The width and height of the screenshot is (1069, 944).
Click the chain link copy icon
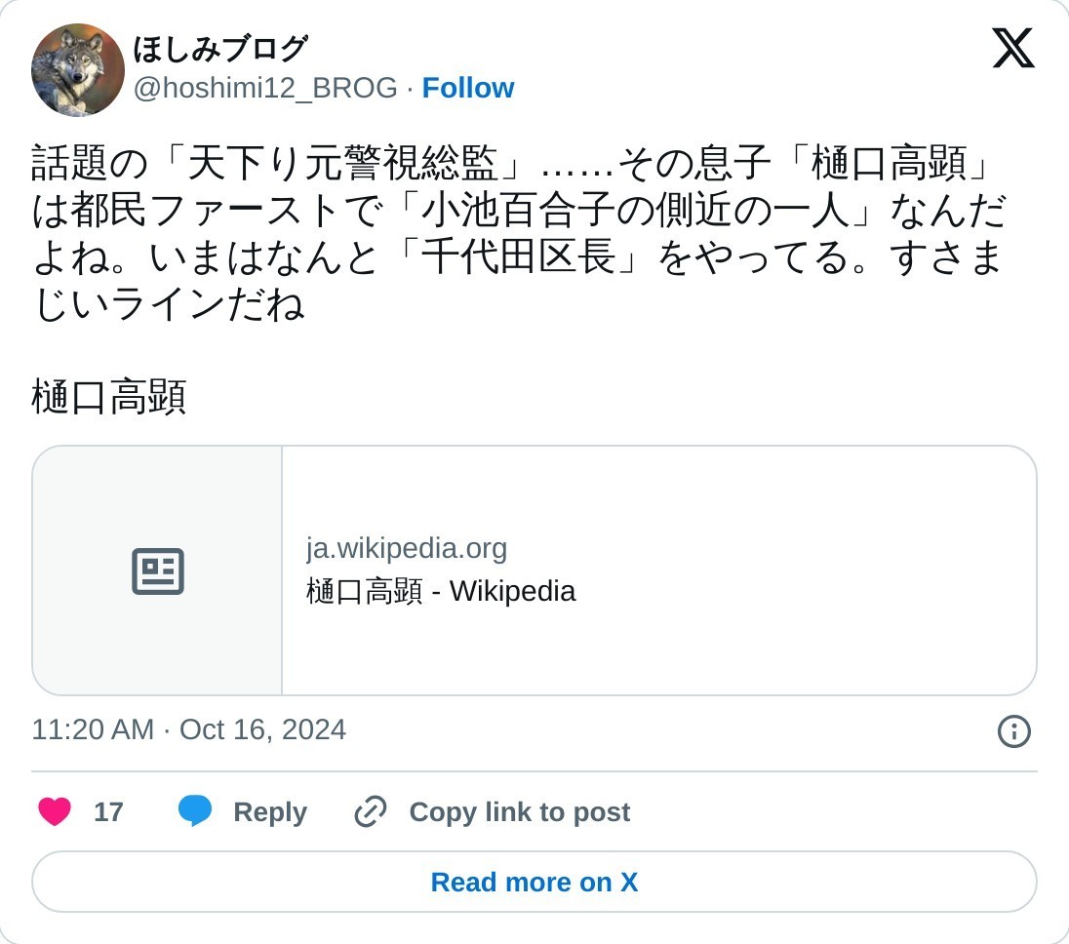371,811
